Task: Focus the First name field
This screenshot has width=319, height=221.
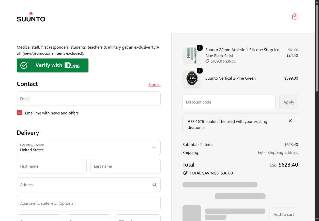Action: point(52,166)
